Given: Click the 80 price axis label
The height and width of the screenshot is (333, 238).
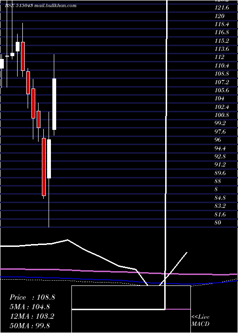Looking at the screenshot, I should 218,223.
